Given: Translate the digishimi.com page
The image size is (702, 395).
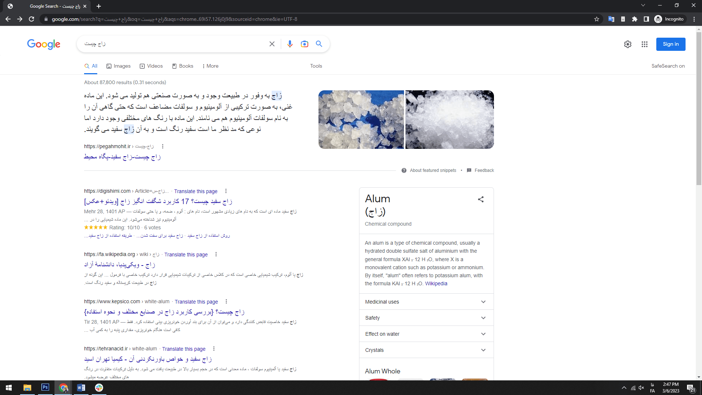Looking at the screenshot, I should click(x=196, y=191).
